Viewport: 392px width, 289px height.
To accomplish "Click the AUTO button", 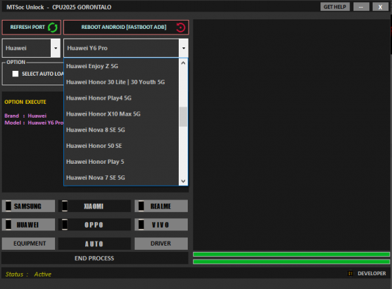I will 94,244.
